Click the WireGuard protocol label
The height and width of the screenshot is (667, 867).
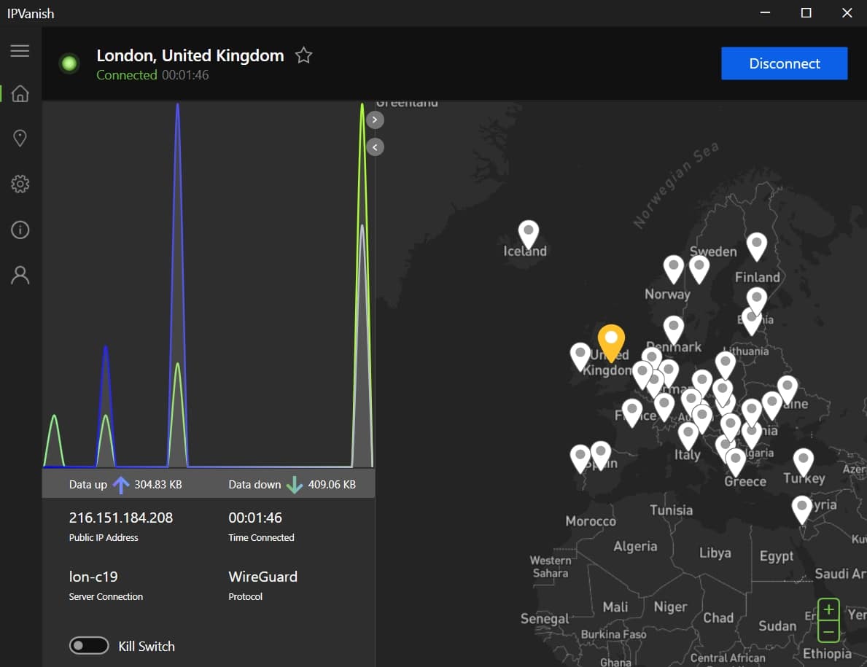(263, 577)
